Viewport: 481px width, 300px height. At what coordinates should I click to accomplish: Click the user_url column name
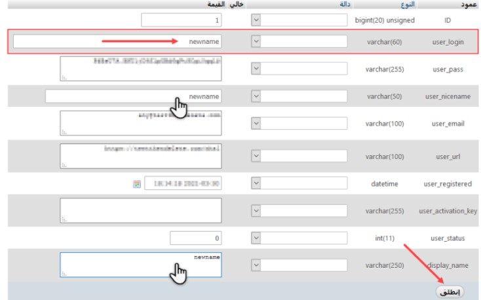pyautogui.click(x=448, y=157)
